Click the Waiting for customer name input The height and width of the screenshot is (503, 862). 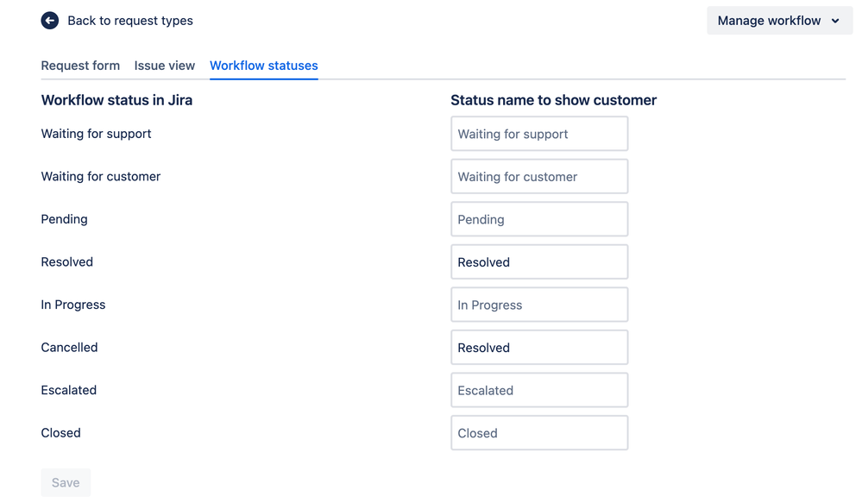[x=539, y=177]
